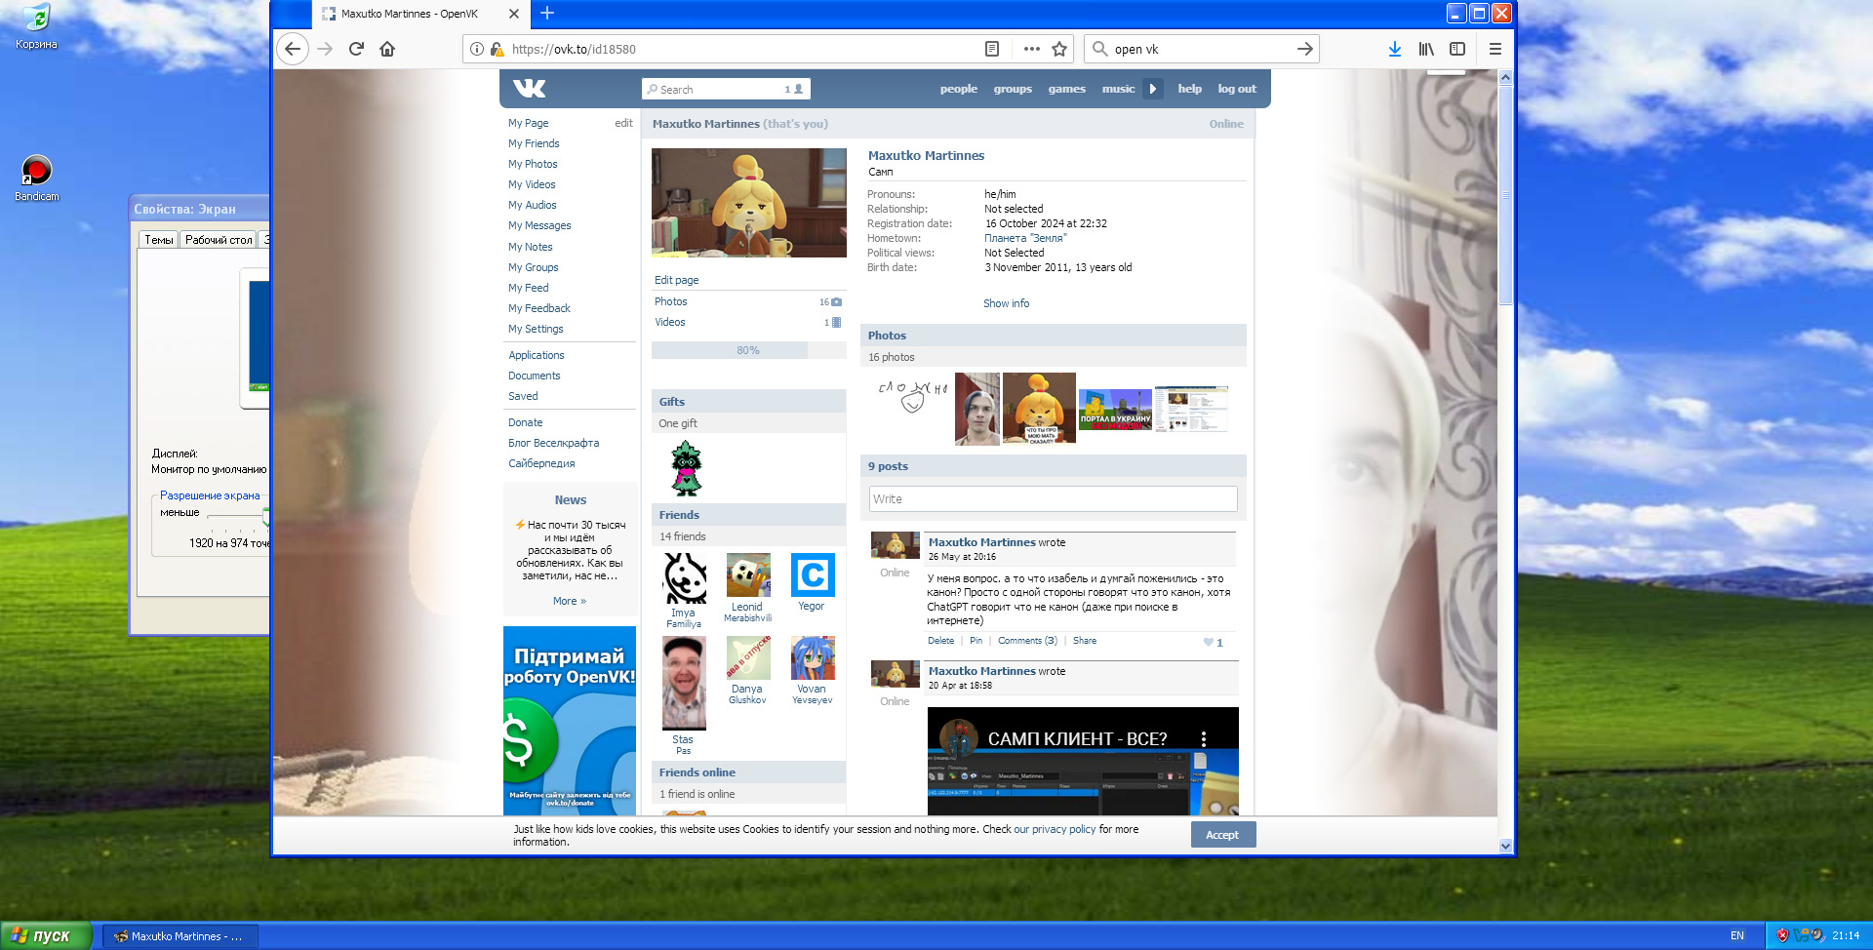Open Comments (3) on the post
Viewport: 1873px width, 950px height.
pyautogui.click(x=1027, y=641)
